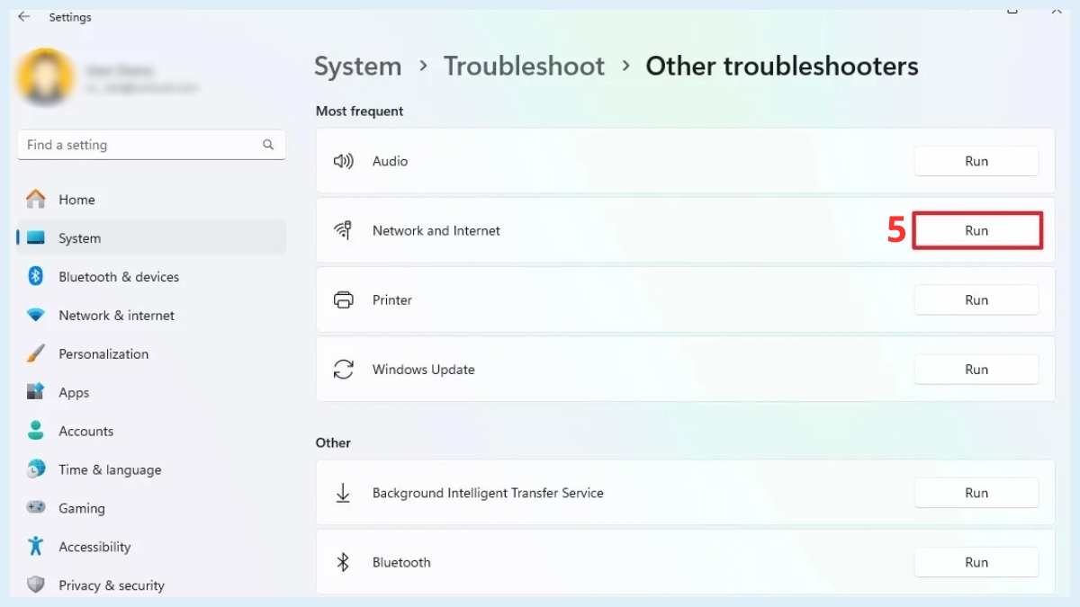1080x607 pixels.
Task: Click the Windows Update refresh icon
Action: pos(343,370)
